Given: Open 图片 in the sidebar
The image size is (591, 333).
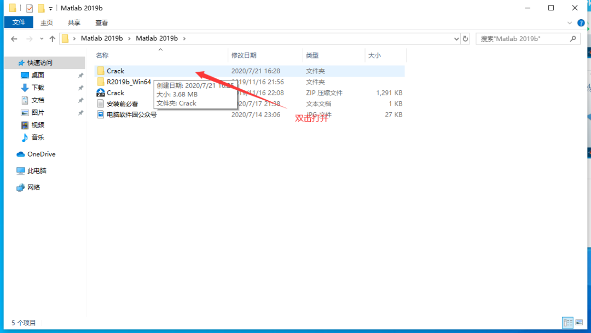Looking at the screenshot, I should tap(38, 112).
